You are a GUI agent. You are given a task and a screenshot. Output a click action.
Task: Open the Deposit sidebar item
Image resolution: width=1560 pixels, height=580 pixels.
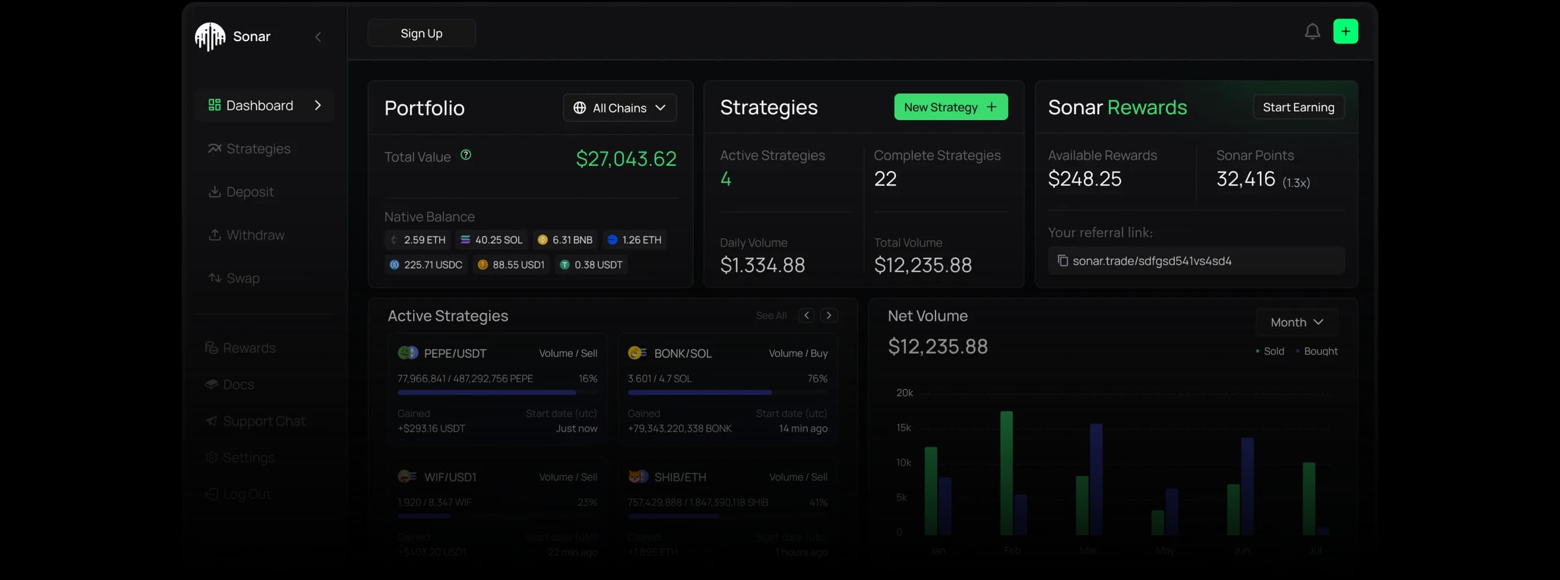point(240,191)
